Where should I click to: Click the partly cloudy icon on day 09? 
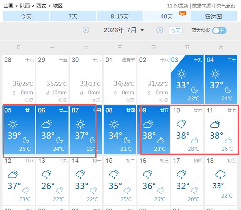pyautogui.click(x=148, y=124)
